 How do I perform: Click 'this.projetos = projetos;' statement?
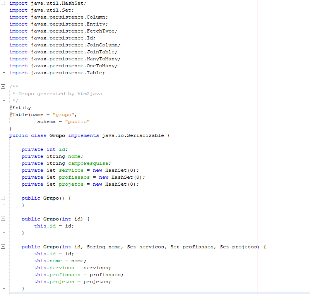pyautogui.click(x=72, y=282)
